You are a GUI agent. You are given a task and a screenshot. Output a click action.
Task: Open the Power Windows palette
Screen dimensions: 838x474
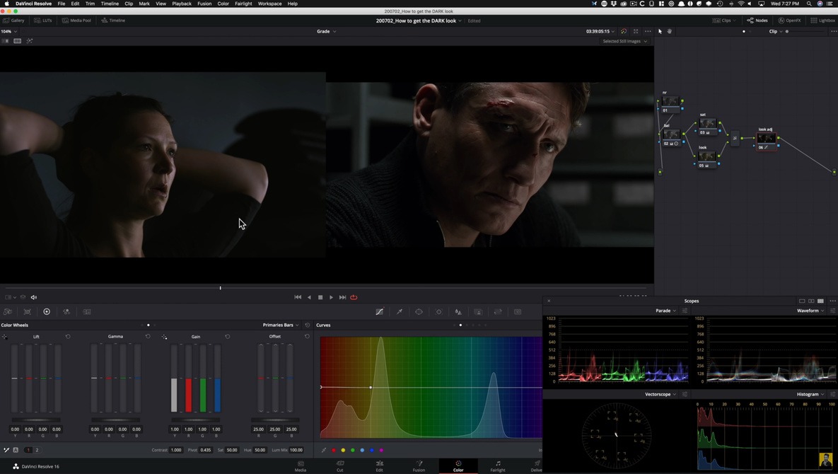[x=419, y=311]
